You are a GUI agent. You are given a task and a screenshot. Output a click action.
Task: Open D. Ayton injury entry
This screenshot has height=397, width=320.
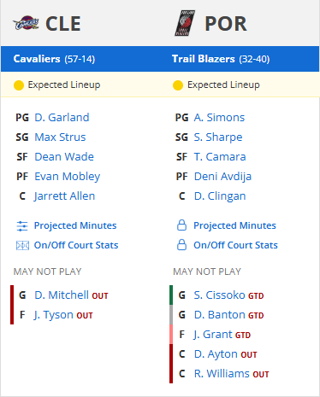tap(216, 354)
